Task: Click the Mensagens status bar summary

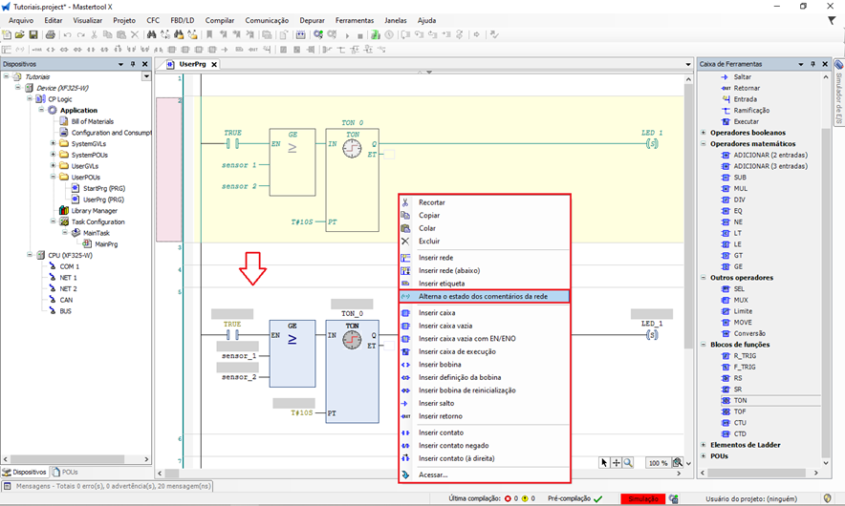Action: click(x=107, y=485)
